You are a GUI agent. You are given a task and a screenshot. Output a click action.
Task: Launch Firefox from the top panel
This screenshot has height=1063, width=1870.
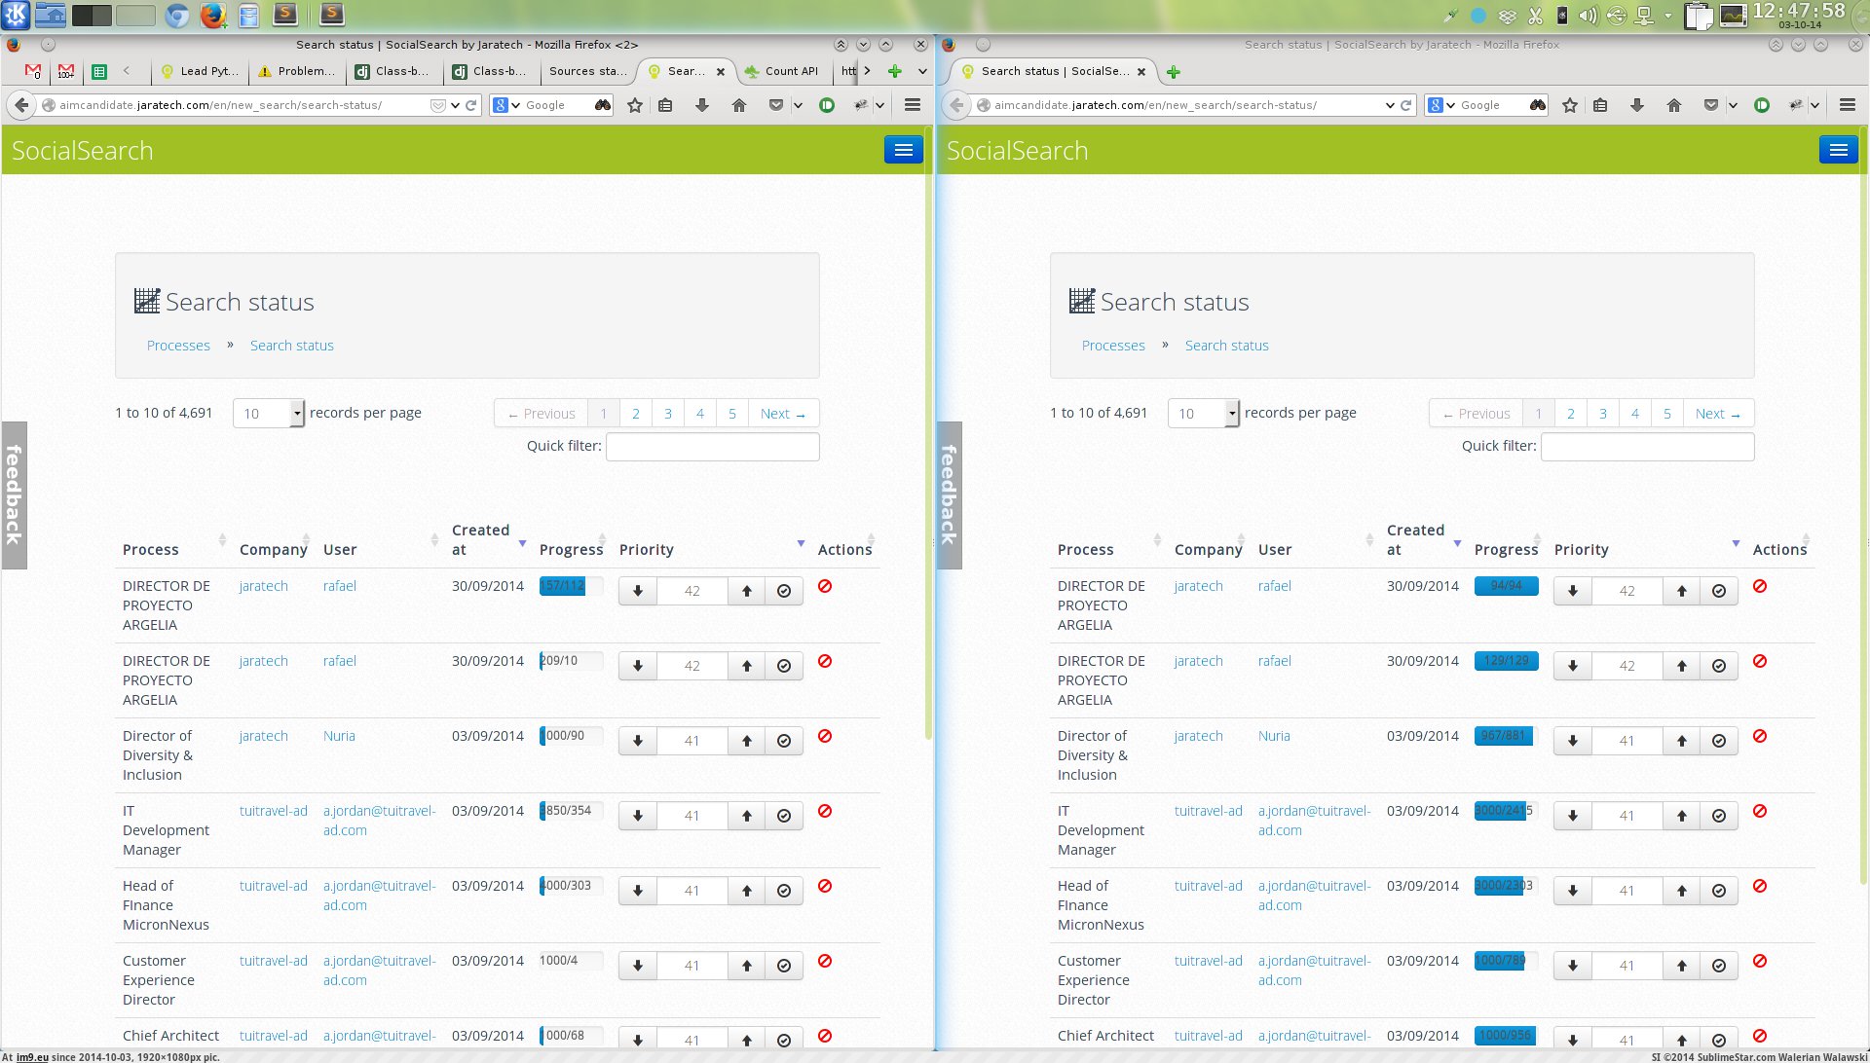(x=212, y=15)
